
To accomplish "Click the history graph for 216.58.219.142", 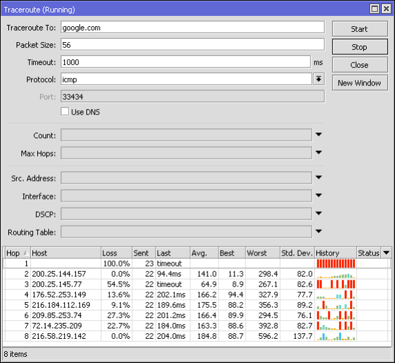I will 336,336.
